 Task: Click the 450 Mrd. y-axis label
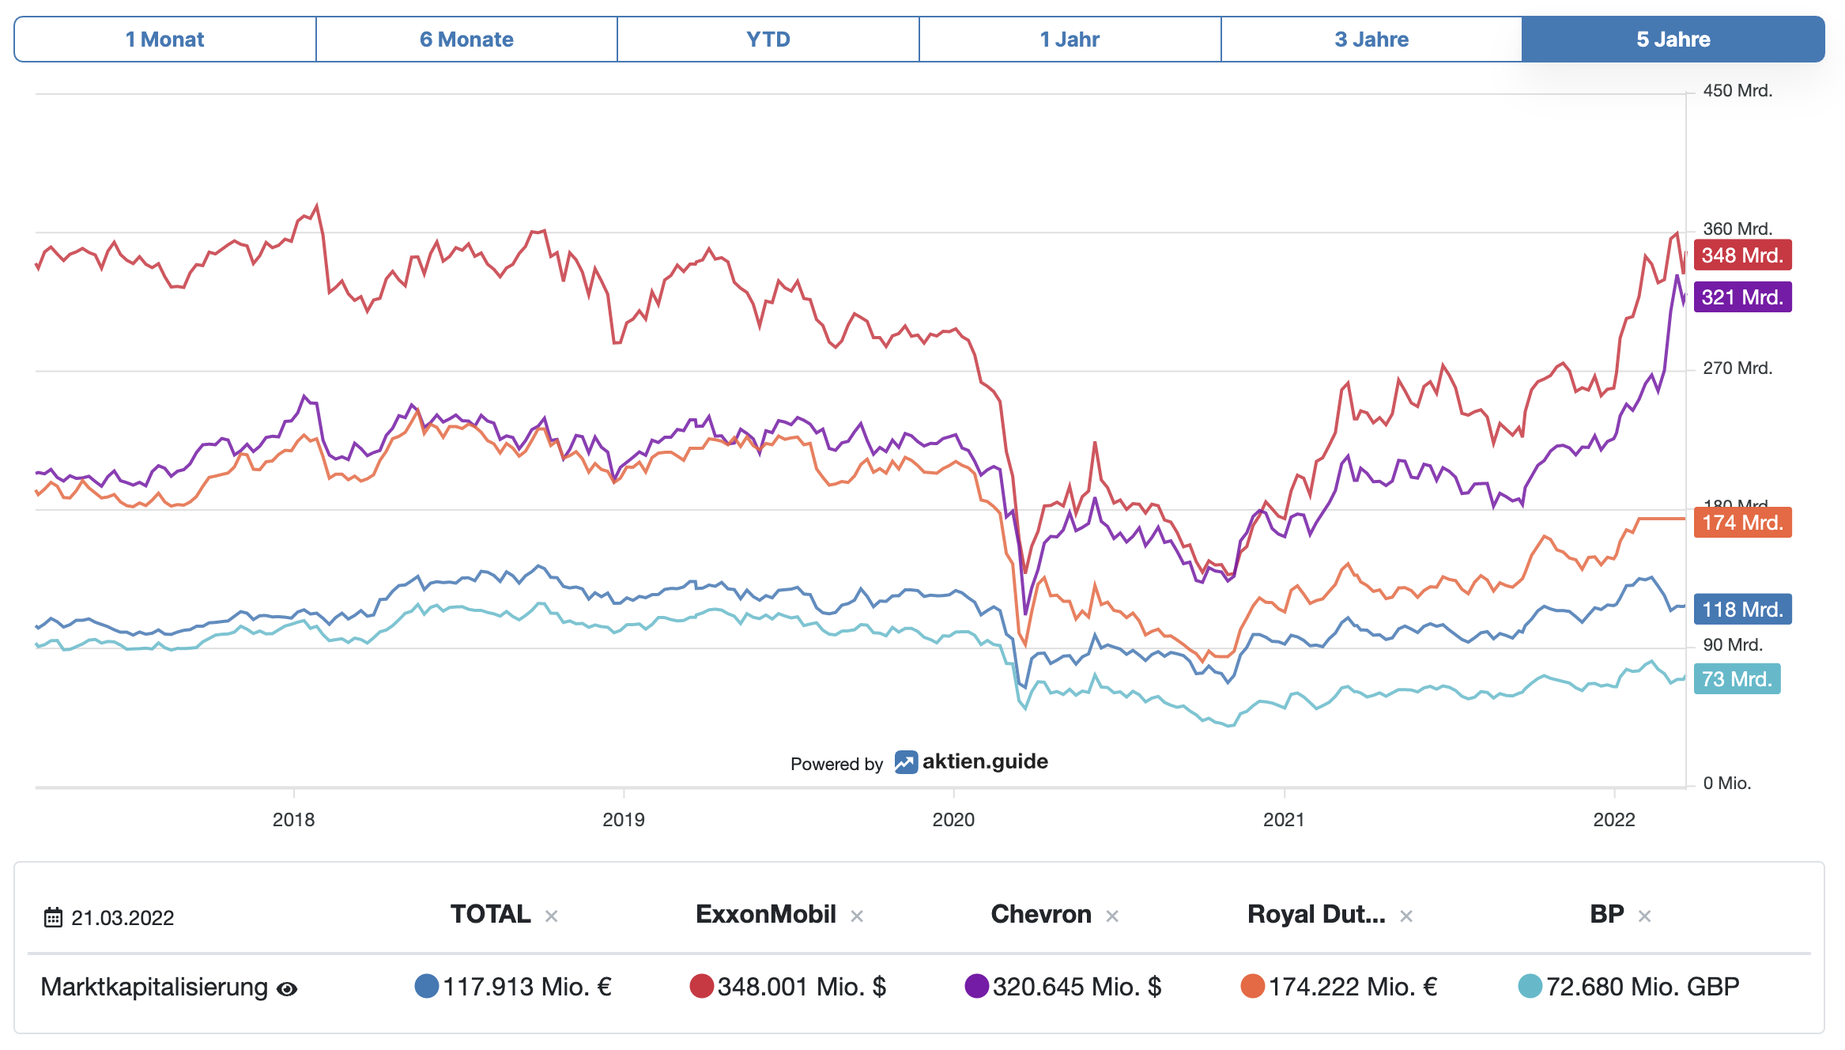[x=1737, y=91]
